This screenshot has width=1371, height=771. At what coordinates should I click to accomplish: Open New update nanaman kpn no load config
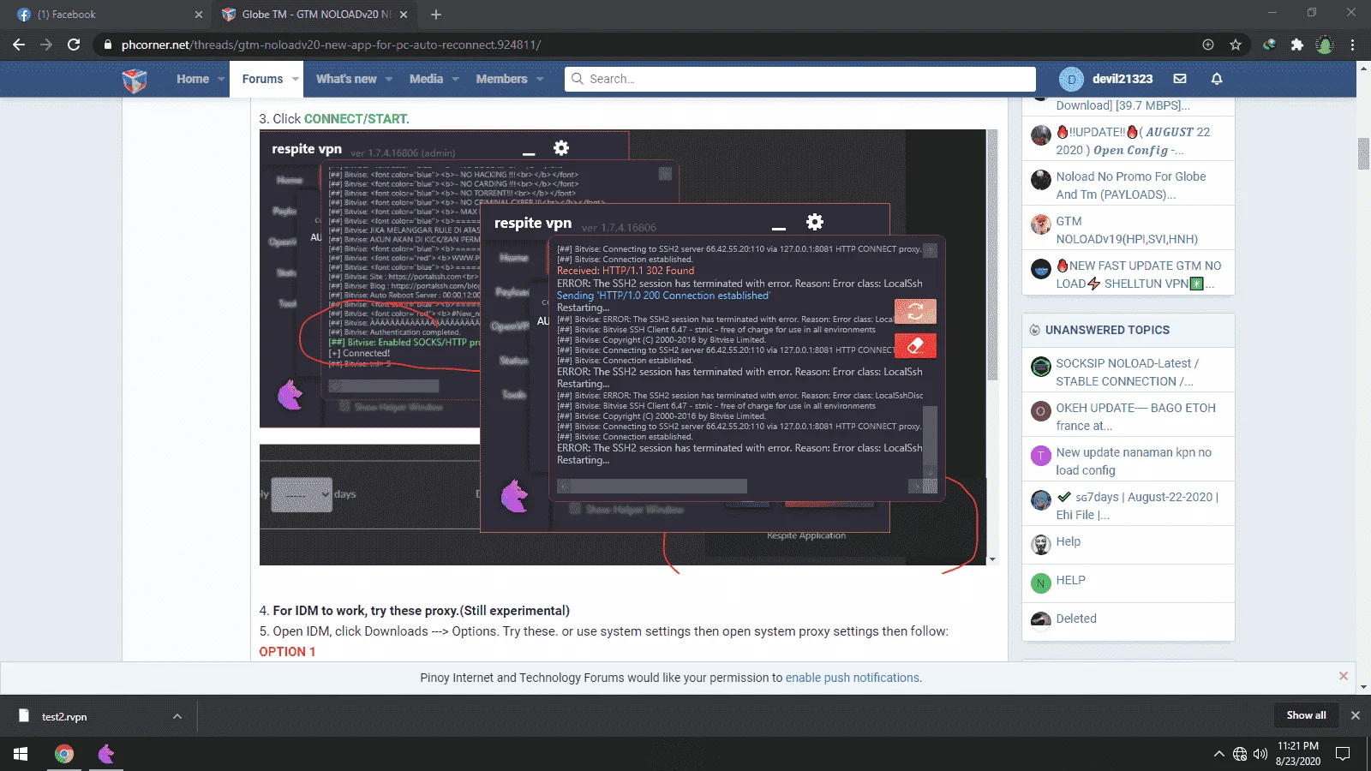1134,461
